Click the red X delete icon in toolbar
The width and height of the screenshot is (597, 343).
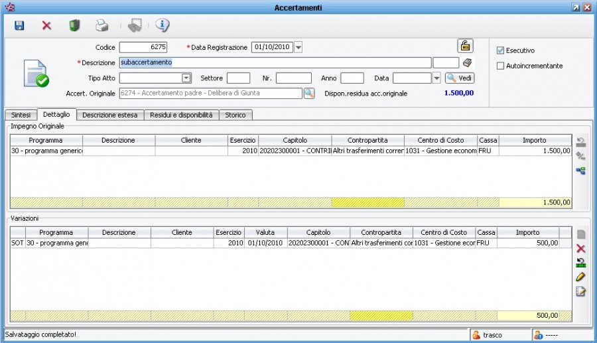[46, 25]
